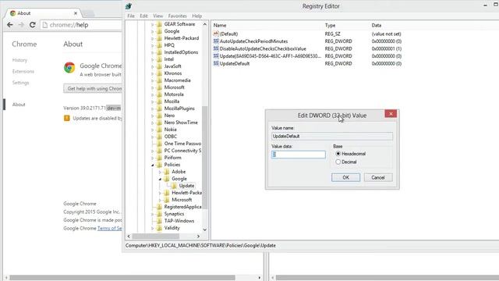This screenshot has width=499, height=281.
Task: Click the registry tree vertical scrollbar thumb
Action: [x=204, y=158]
